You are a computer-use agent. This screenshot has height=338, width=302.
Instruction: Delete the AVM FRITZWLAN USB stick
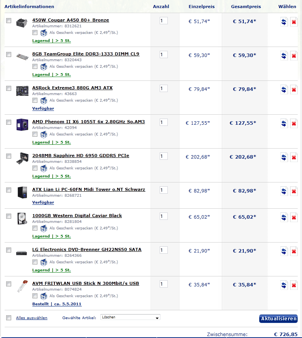point(294,286)
